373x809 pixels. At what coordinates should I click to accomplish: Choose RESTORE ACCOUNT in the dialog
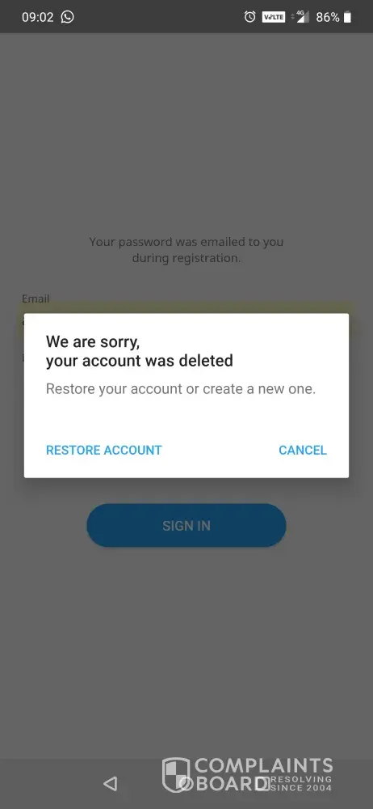click(104, 450)
